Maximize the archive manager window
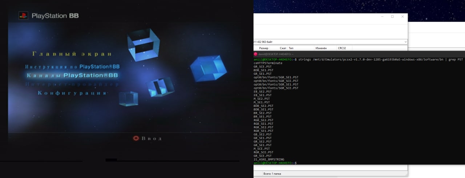The image size is (465, 178). tap(392, 17)
